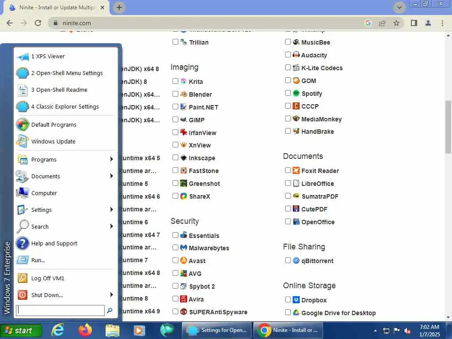Reload the ninite.com page
452x339 pixels.
point(38,23)
